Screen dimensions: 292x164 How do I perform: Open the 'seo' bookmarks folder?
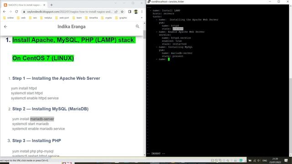[x=33, y=18]
